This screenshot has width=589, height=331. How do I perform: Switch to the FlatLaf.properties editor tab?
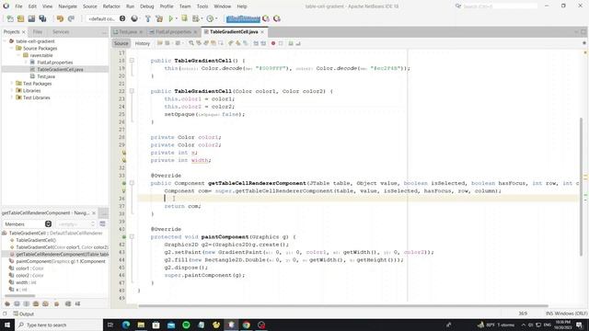pos(173,32)
